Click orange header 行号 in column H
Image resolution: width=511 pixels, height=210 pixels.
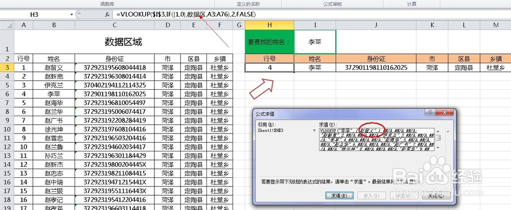[269, 59]
